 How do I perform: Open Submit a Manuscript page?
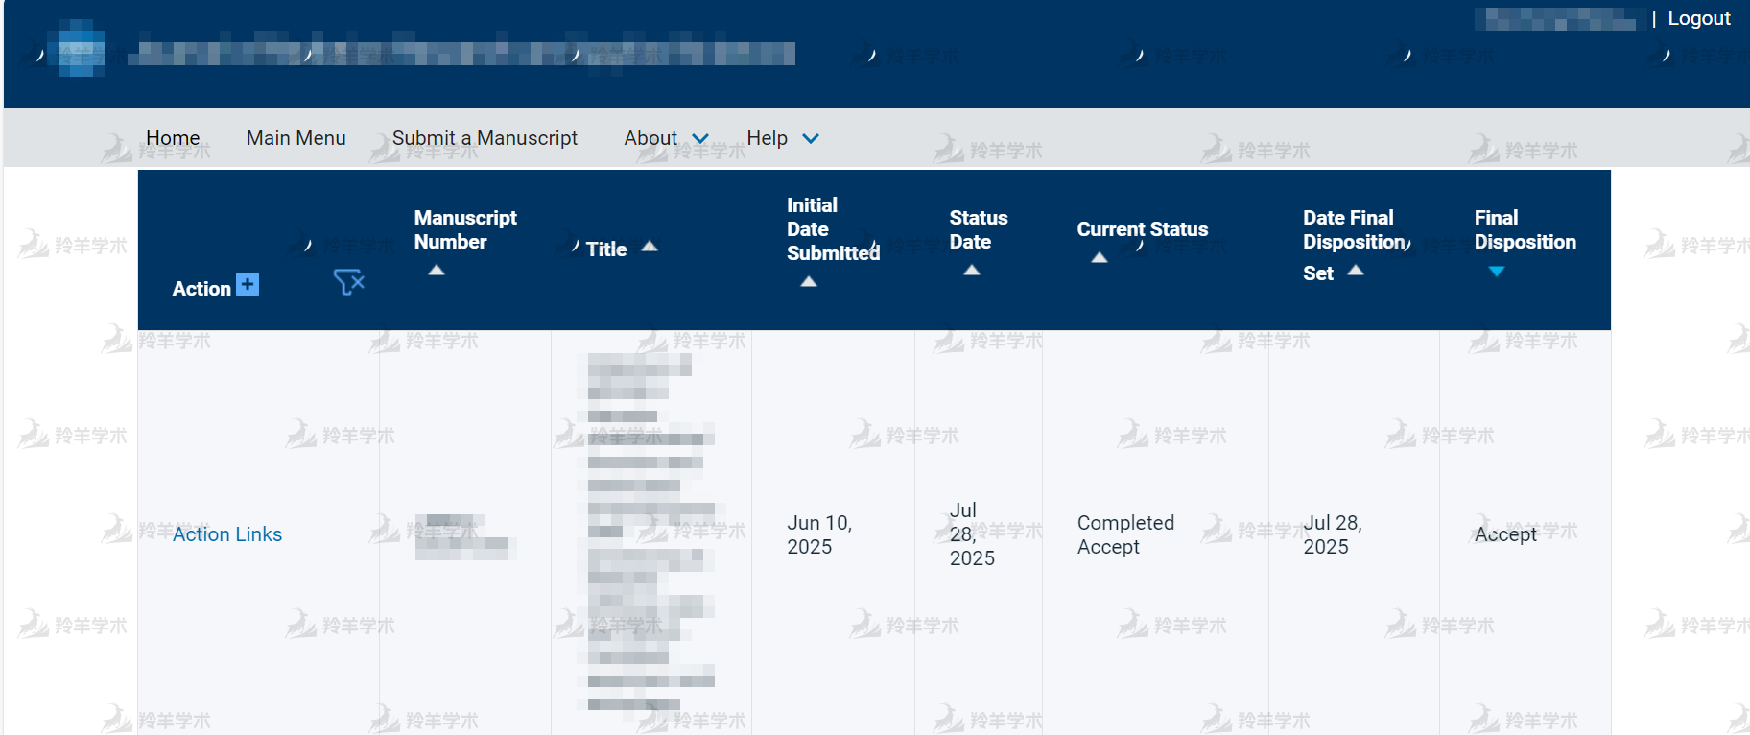485,138
